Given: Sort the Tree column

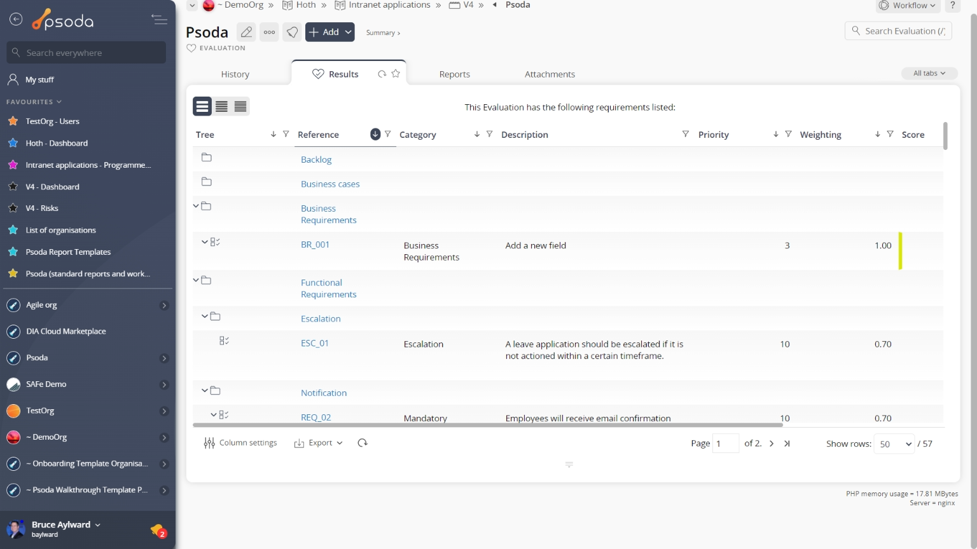Looking at the screenshot, I should click(x=274, y=134).
